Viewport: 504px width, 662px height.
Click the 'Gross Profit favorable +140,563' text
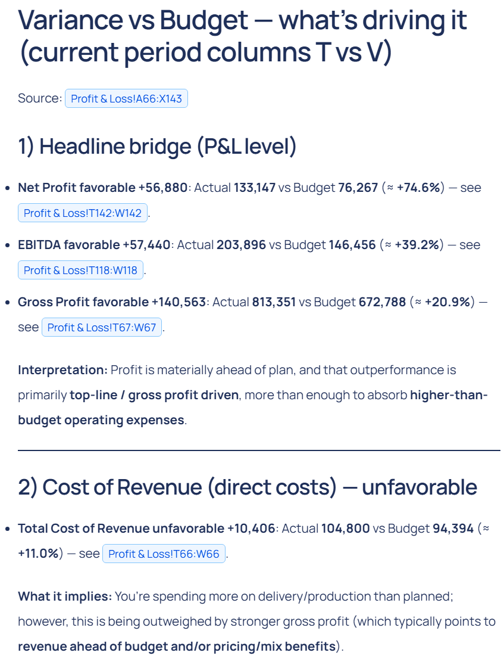click(x=112, y=302)
